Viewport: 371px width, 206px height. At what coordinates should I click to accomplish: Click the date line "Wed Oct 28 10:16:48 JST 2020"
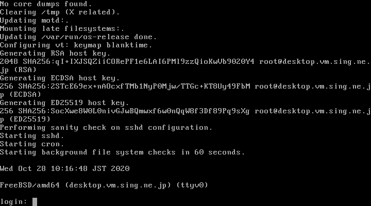tap(64, 168)
